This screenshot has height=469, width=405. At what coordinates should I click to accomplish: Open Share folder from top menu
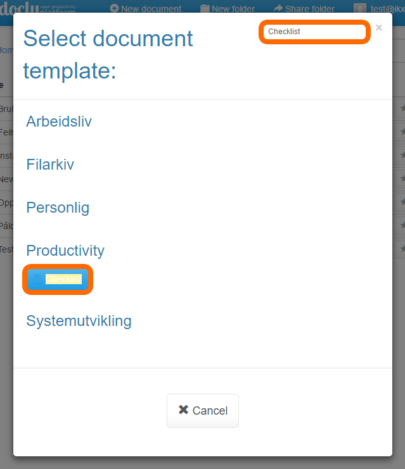tap(304, 8)
